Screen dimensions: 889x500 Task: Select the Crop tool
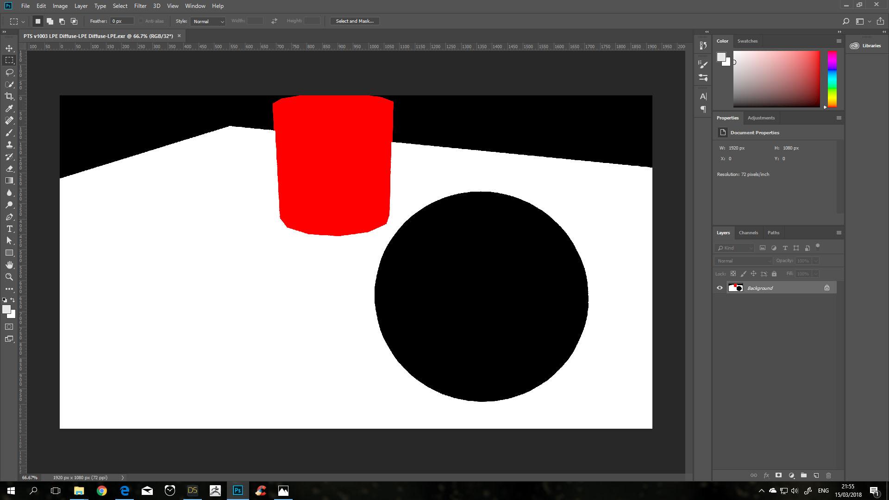click(x=9, y=96)
